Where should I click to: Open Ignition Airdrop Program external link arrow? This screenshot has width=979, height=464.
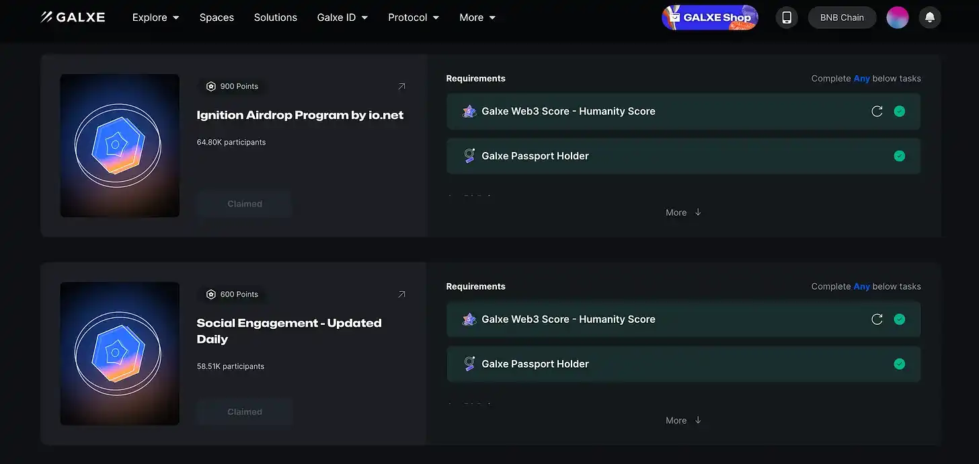401,86
